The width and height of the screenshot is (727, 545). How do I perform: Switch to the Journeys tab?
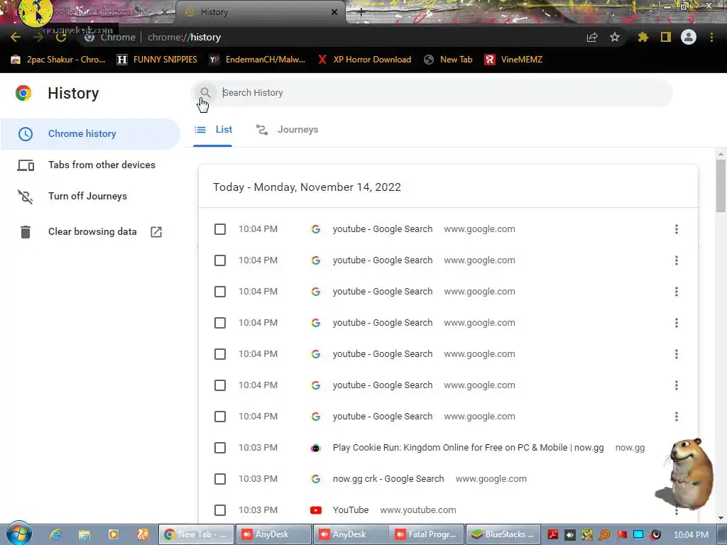tap(287, 130)
